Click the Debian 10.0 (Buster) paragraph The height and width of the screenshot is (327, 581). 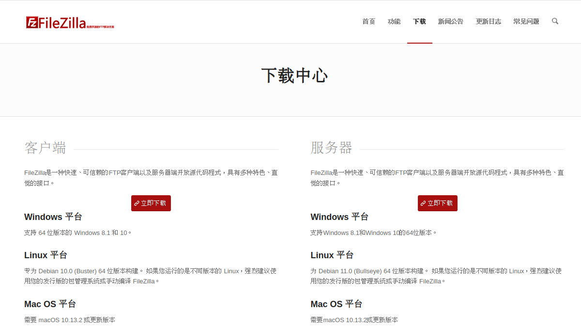pyautogui.click(x=151, y=276)
